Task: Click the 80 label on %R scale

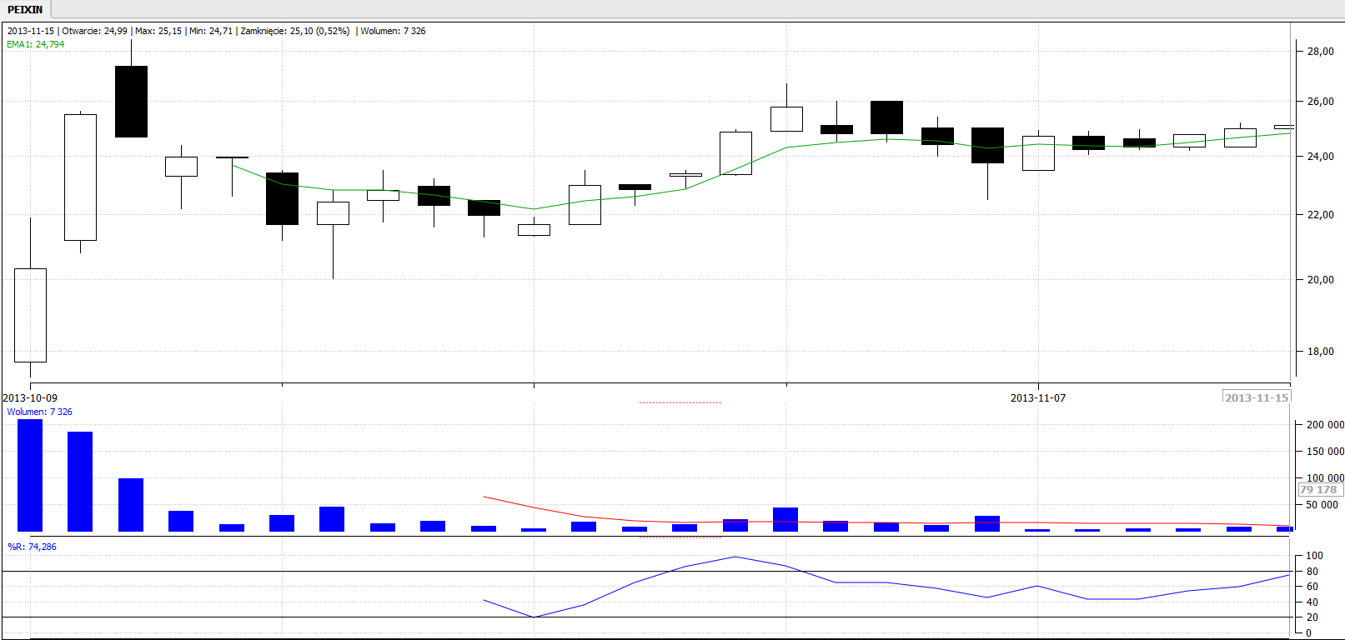Action: [1312, 572]
